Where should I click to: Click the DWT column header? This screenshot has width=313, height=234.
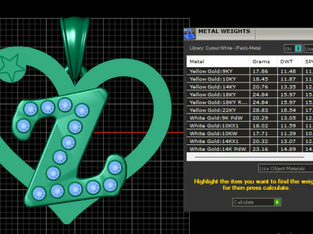pos(290,62)
